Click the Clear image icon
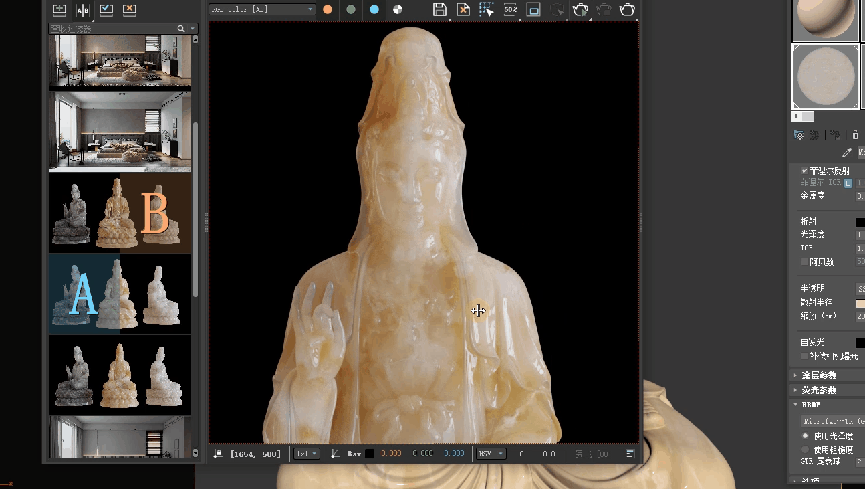Viewport: 865px width, 489px height. [x=463, y=9]
